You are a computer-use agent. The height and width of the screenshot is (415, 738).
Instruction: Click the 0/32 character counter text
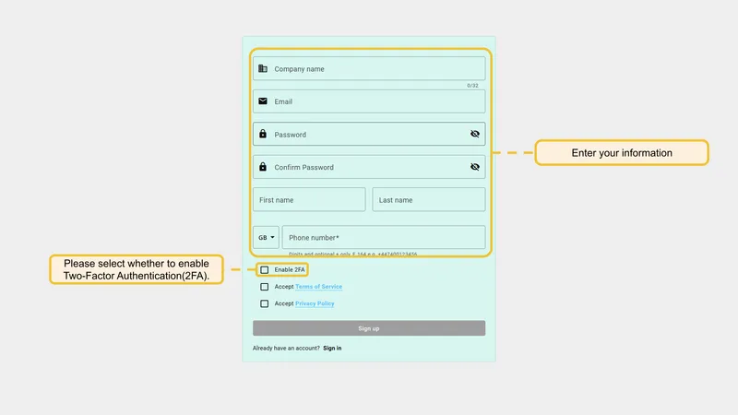(472, 86)
